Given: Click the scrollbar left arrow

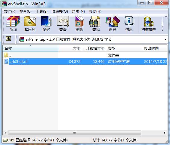Looking at the screenshot, I should click(5, 133).
